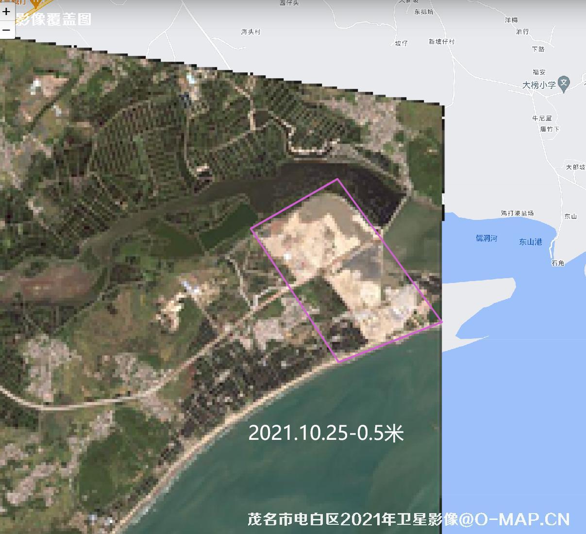Select the 东排坑 place label
Viewport: 586px width, 534px height.
[423, 12]
